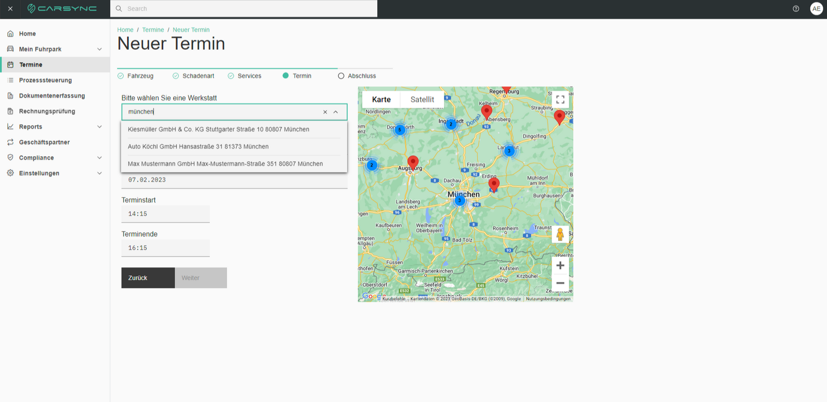Expand the Reports submenu chevron
This screenshot has width=827, height=402.
click(99, 127)
